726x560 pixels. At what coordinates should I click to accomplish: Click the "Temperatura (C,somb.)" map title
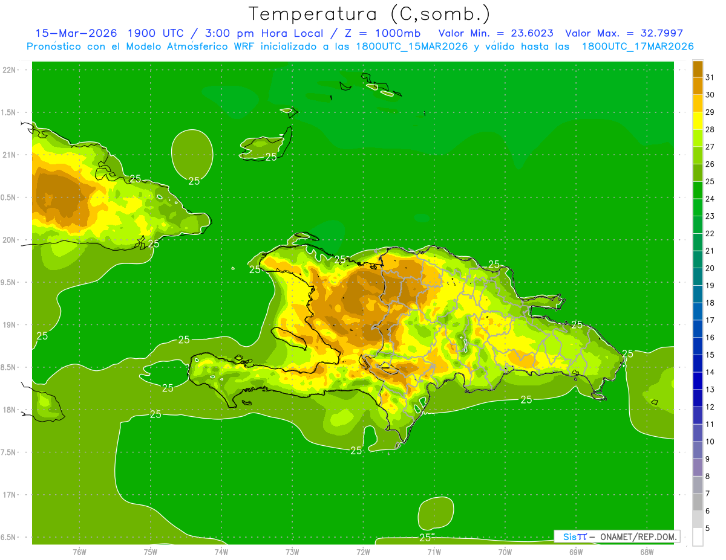click(x=369, y=14)
